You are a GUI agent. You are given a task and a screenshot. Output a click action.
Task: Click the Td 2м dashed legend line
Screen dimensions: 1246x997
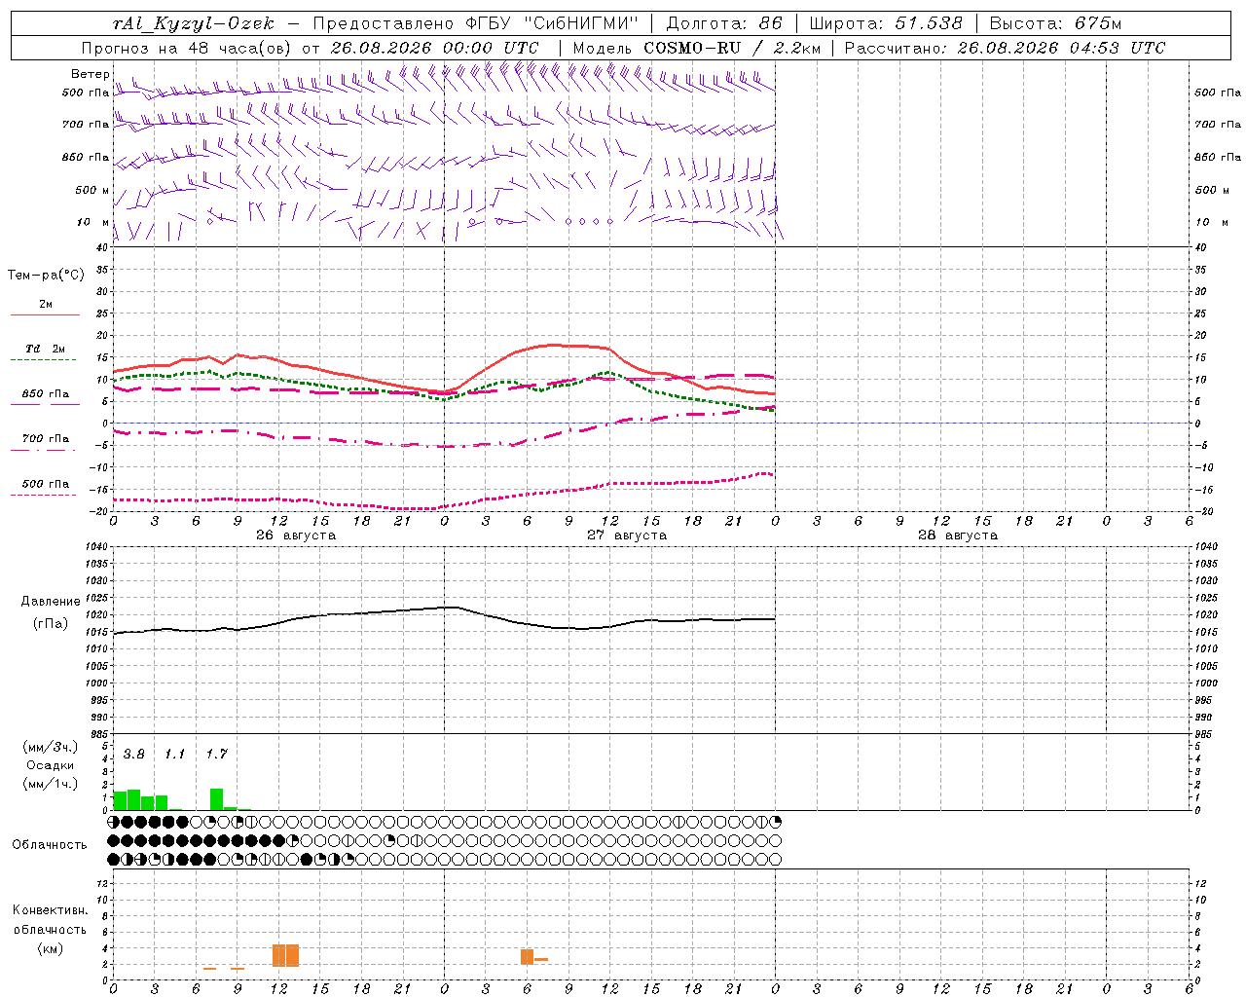pyautogui.click(x=43, y=360)
